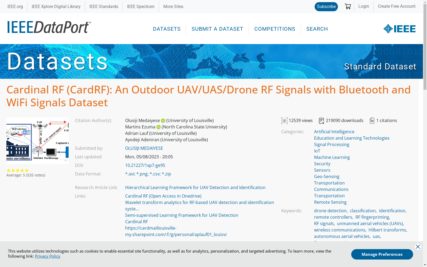The image size is (427, 267).
Task: Click the drone detection keyword
Action: pyautogui.click(x=330, y=211)
